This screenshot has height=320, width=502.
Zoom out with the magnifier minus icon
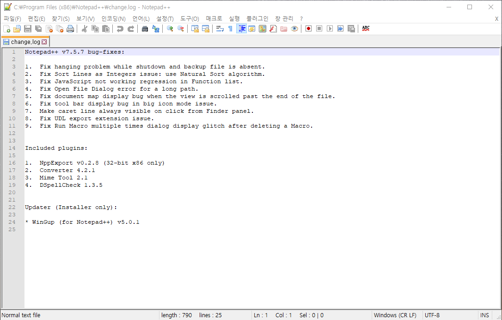pos(181,29)
